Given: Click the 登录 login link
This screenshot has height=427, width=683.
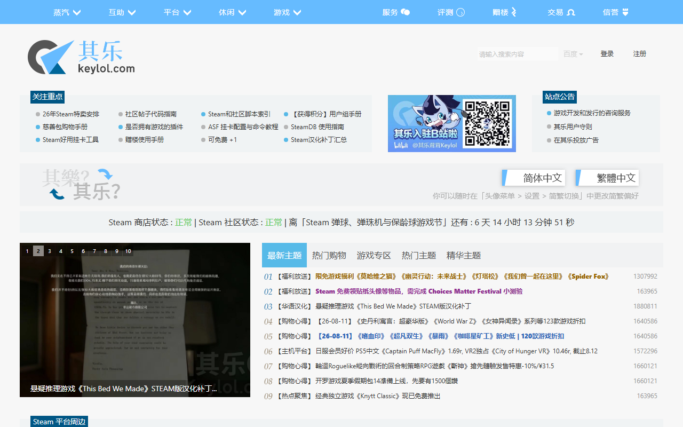Looking at the screenshot, I should (607, 54).
